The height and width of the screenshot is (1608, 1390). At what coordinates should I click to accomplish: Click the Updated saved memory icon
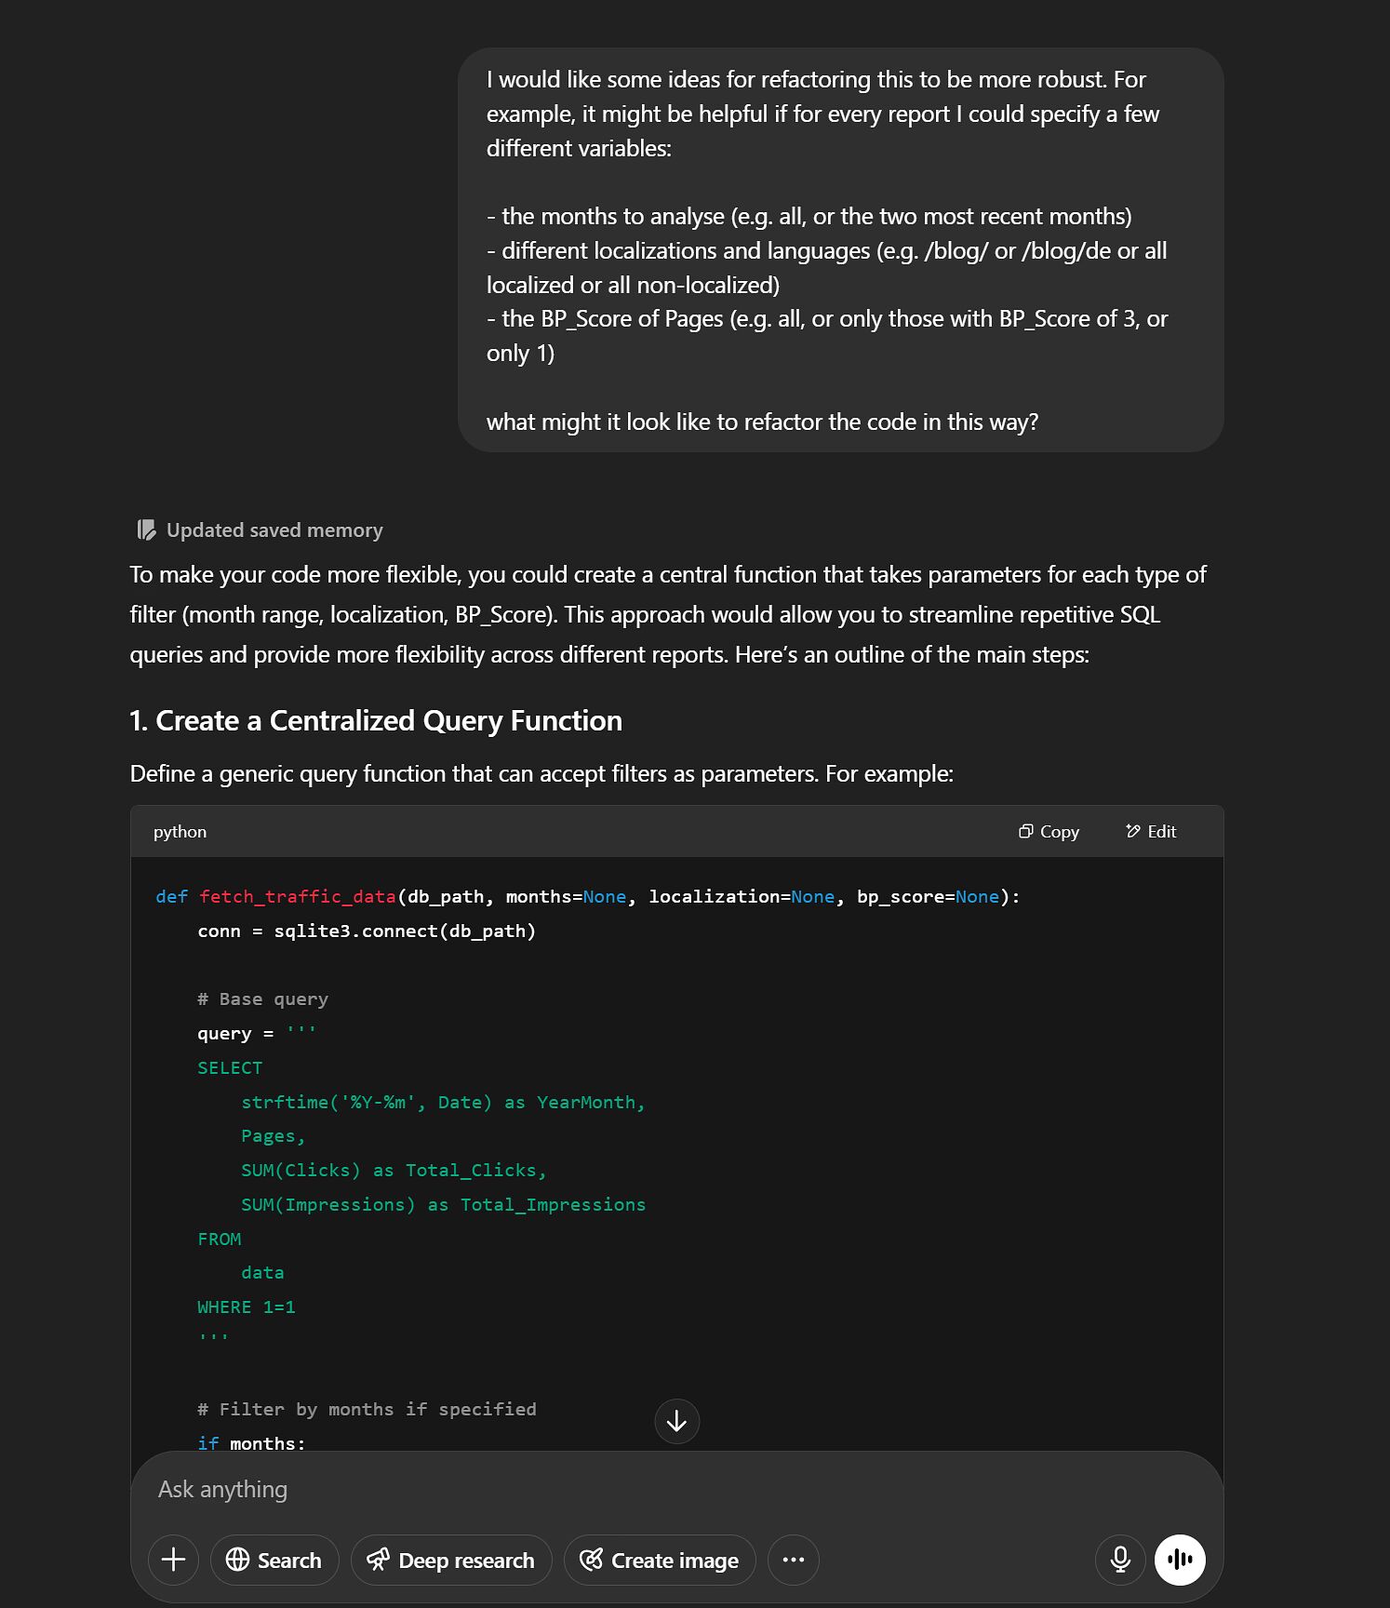[144, 529]
